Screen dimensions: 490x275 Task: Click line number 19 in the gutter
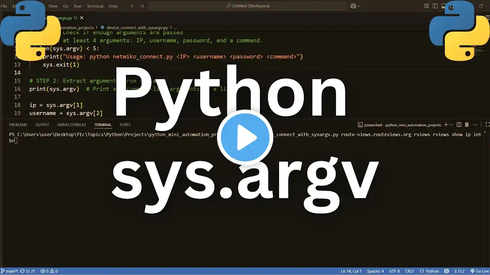[x=17, y=113]
